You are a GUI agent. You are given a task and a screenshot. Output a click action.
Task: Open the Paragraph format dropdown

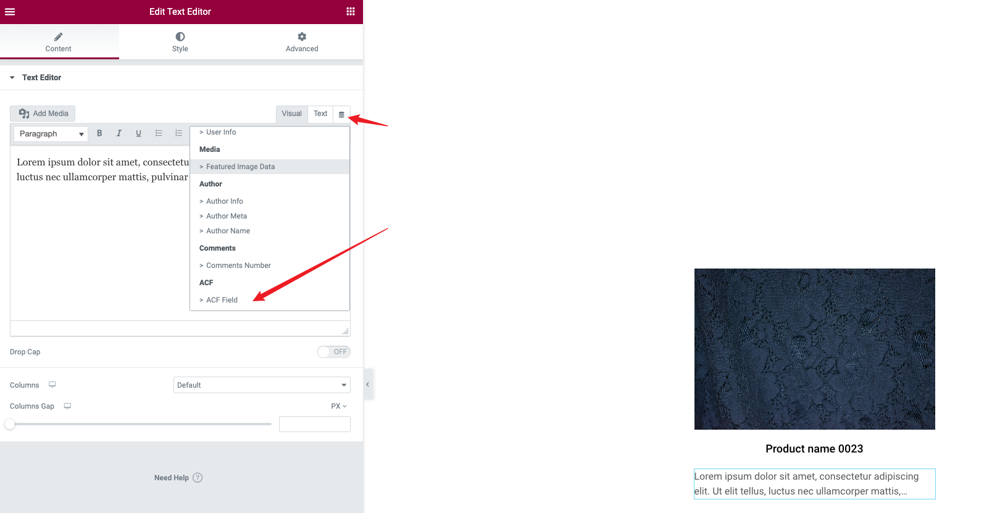tap(51, 134)
